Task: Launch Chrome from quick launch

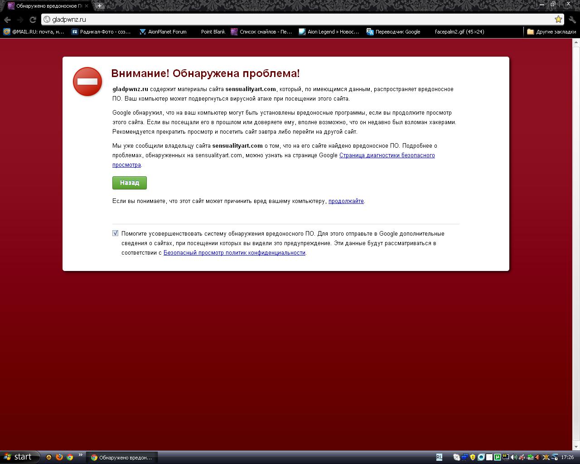Action: tap(70, 457)
